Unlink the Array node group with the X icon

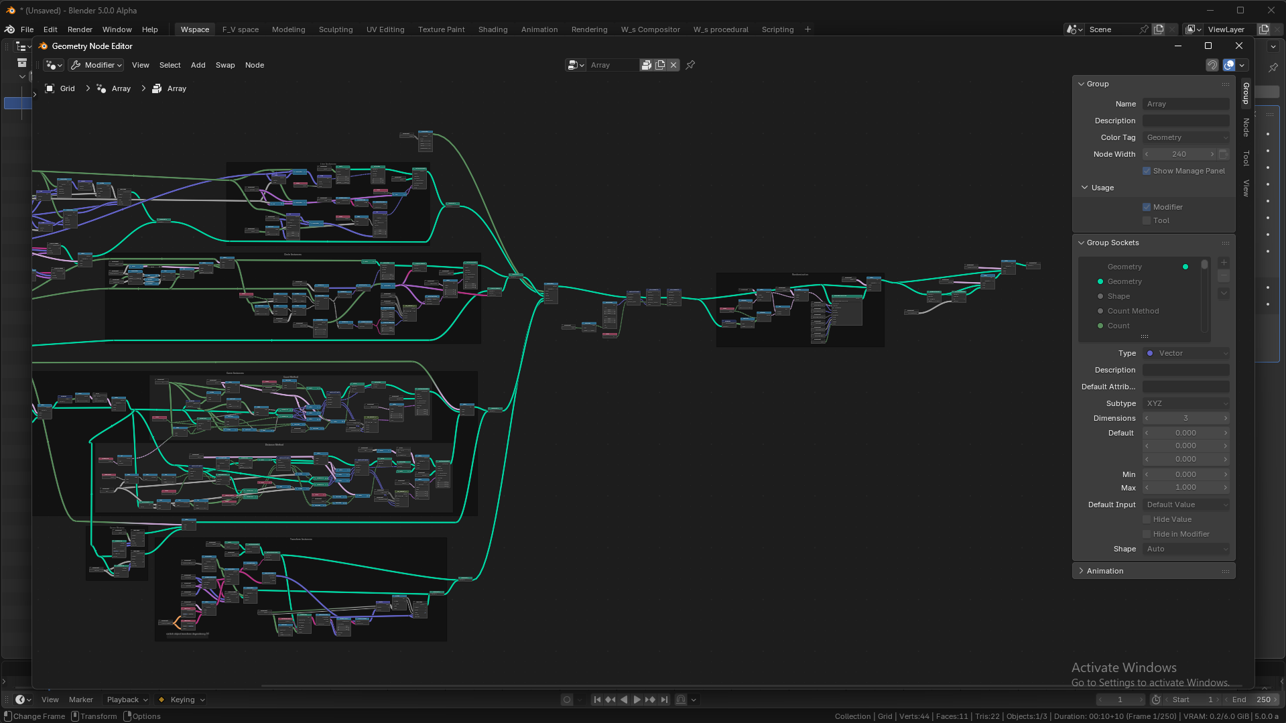tap(673, 65)
